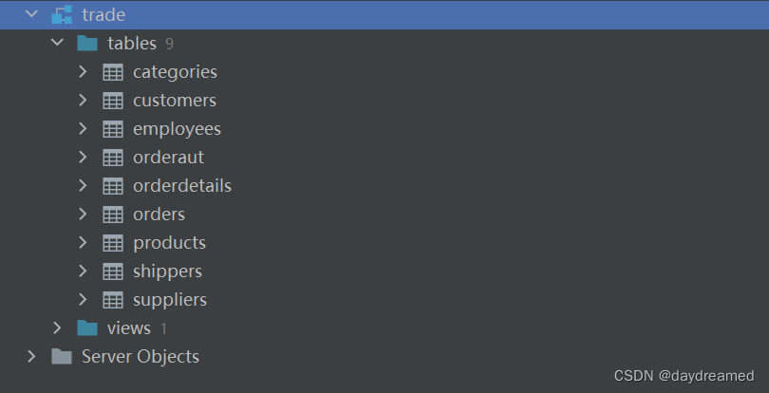This screenshot has height=393, width=769.
Task: Click the trade schema icon
Action: 61,15
